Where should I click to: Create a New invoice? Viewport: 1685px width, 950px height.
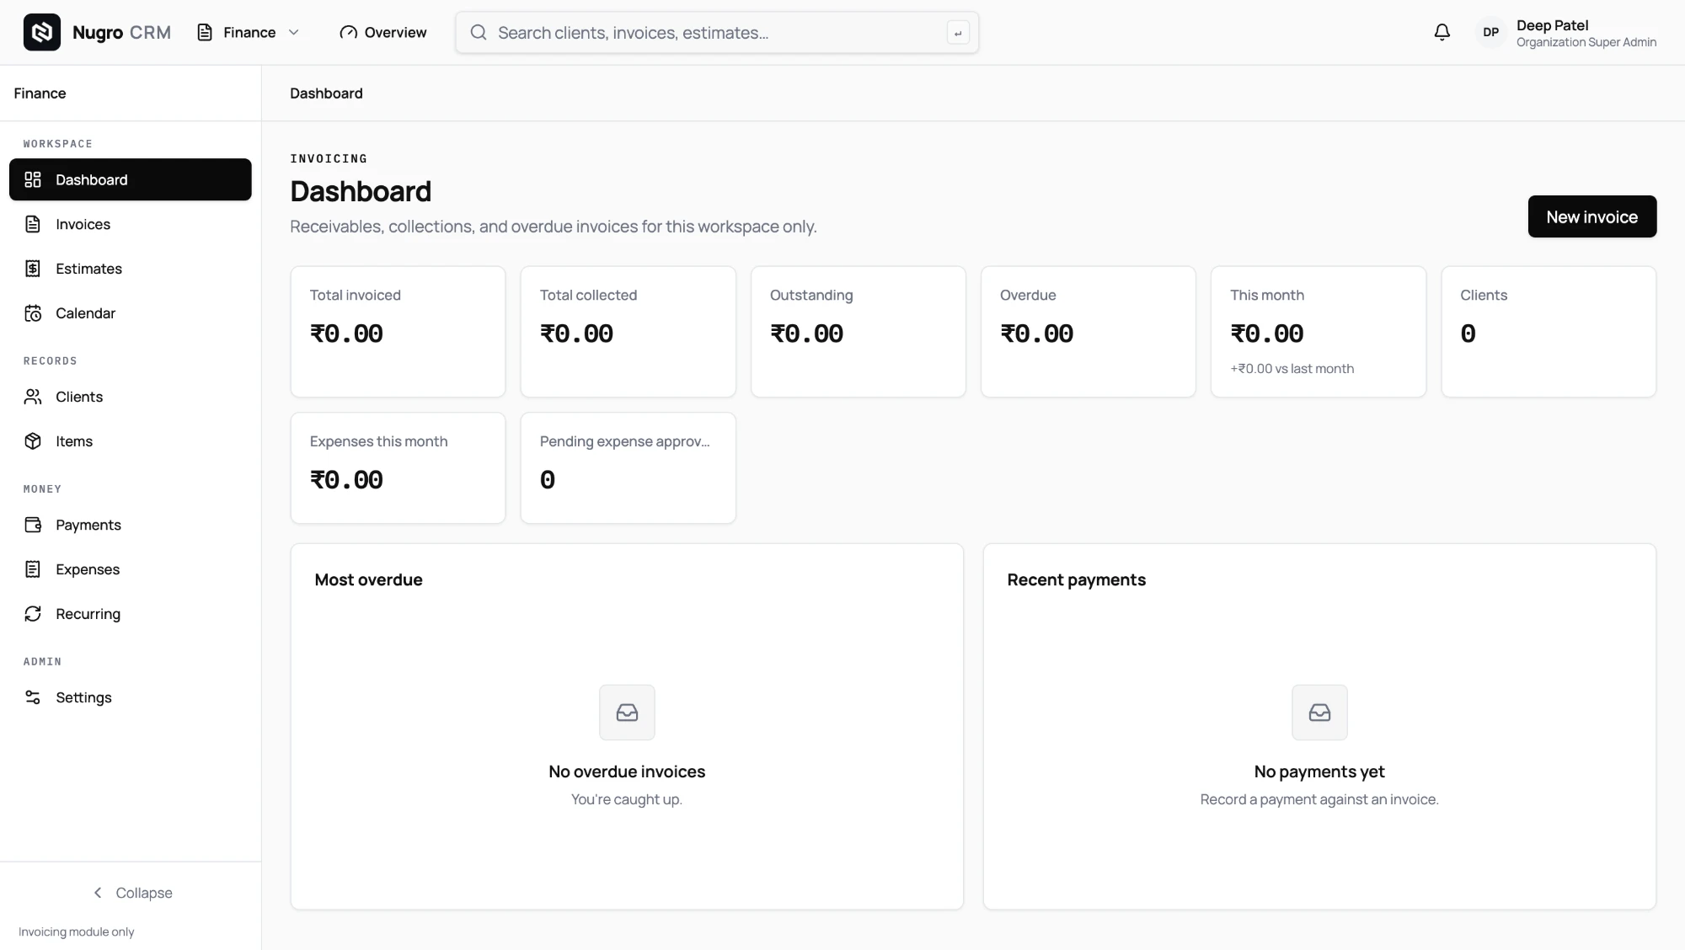1592,216
